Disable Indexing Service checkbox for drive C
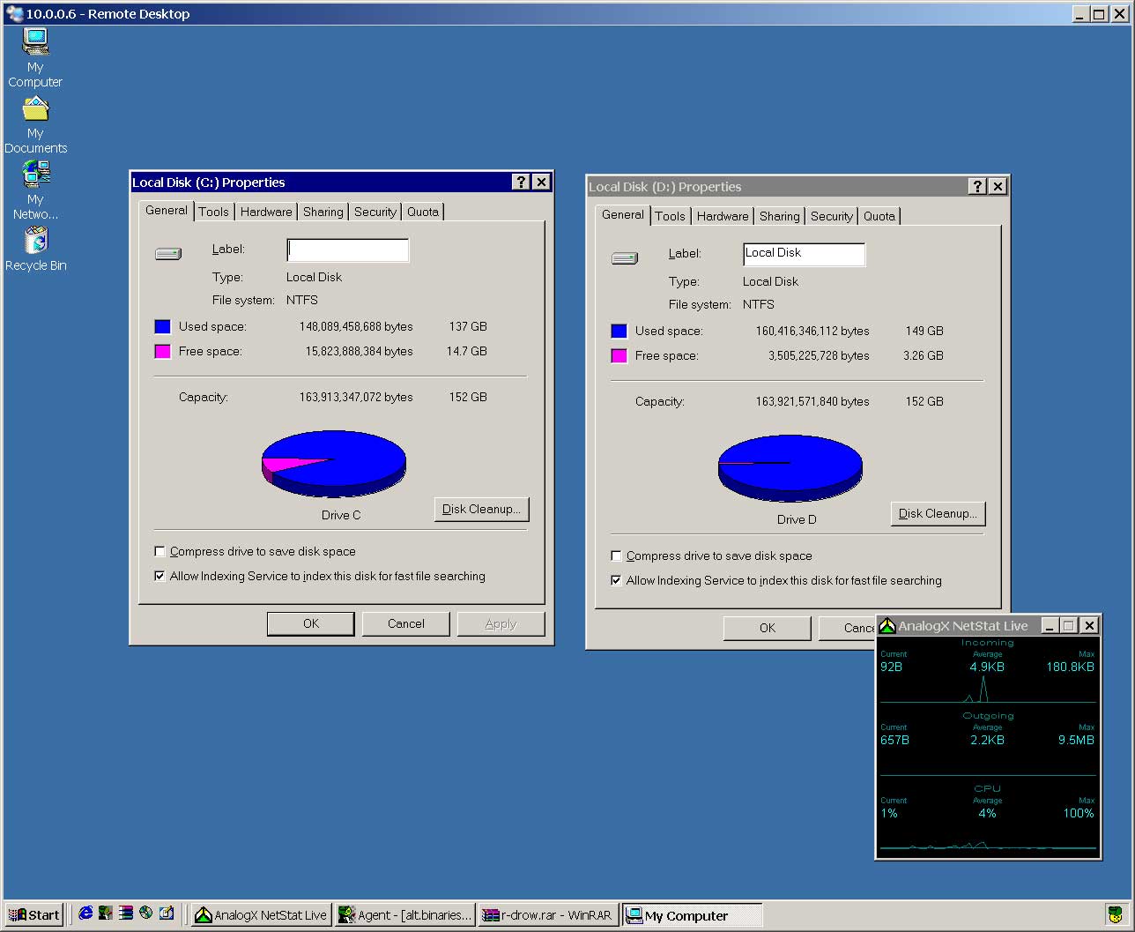1135x932 pixels. coord(159,576)
